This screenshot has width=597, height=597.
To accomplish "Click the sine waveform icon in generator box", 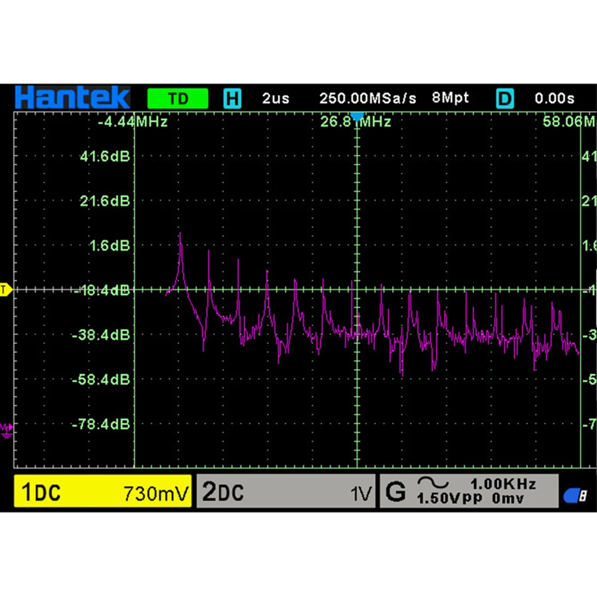I will (433, 483).
